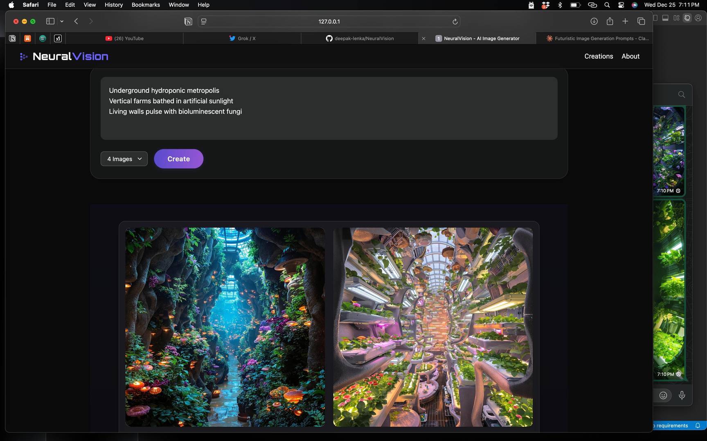This screenshot has height=441, width=707.
Task: Switch to the Grok / X tab
Action: pyautogui.click(x=242, y=38)
